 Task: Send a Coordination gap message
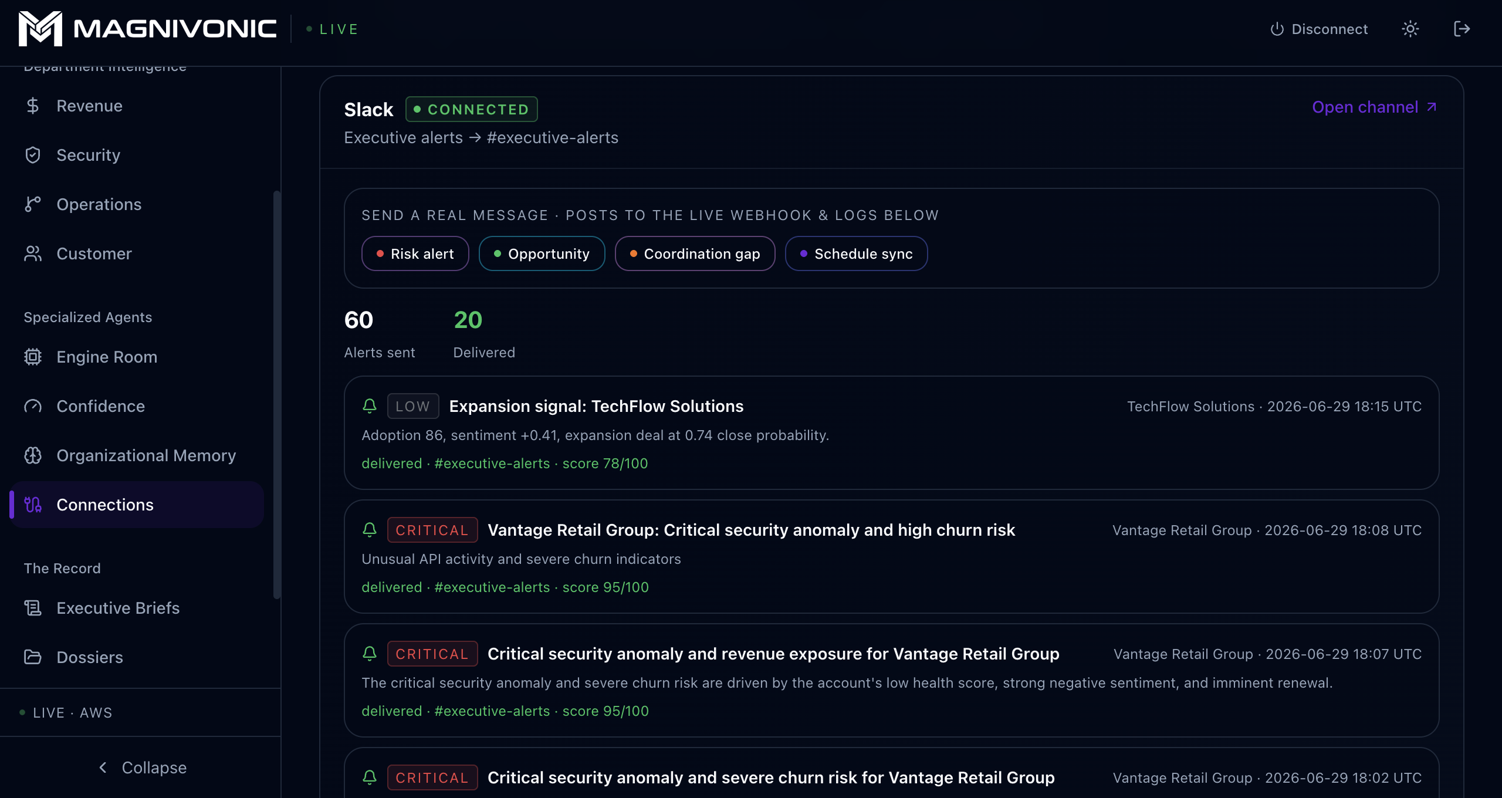pyautogui.click(x=695, y=253)
